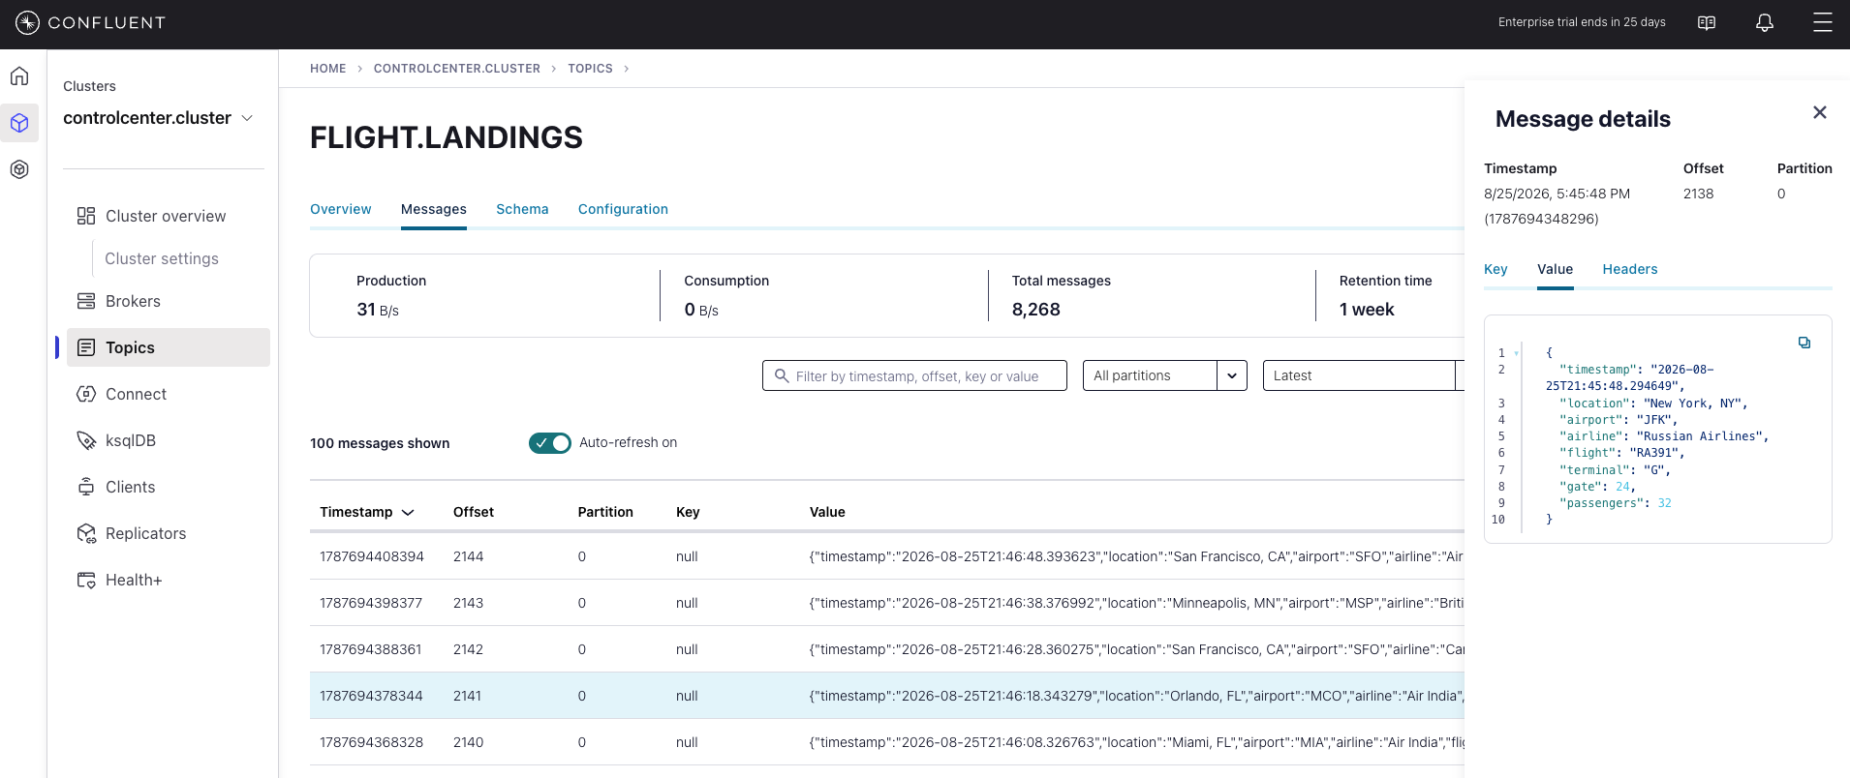1850x778 pixels.
Task: Open Health+ page
Action: tap(134, 580)
